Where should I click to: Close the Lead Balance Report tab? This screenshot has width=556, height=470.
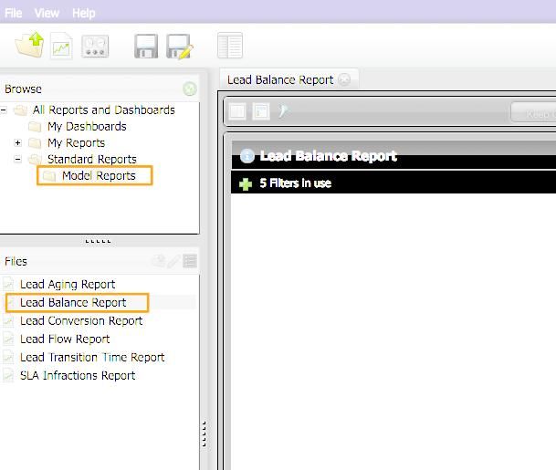point(344,79)
